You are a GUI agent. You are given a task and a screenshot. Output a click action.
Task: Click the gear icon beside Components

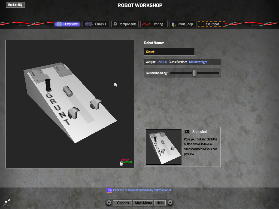tap(115, 24)
